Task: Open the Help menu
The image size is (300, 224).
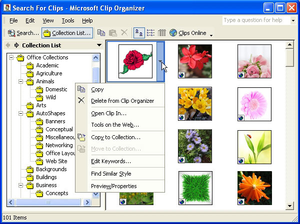Action: tap(87, 20)
